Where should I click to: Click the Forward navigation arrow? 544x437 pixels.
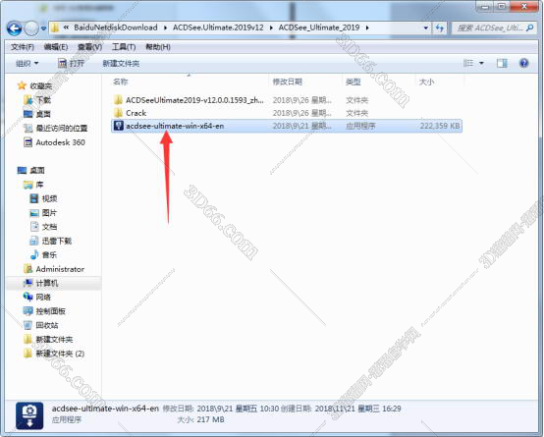point(31,28)
